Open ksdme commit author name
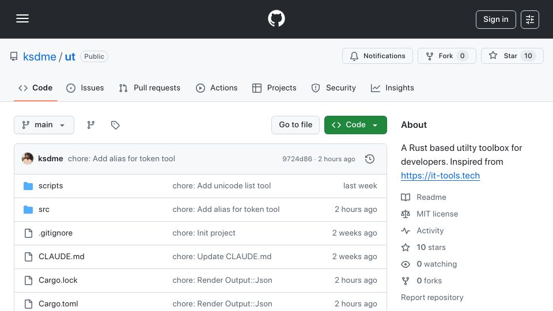The image size is (553, 311). 51,159
